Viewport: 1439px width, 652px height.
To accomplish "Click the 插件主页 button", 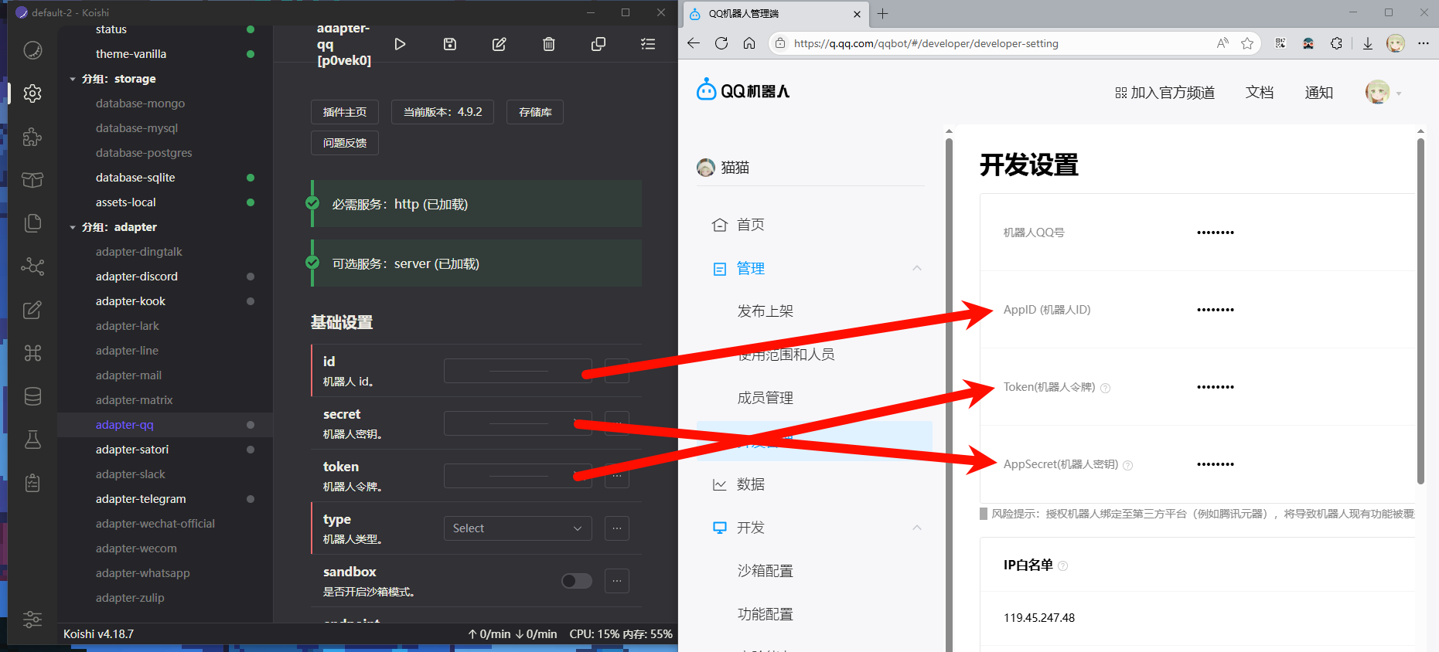I will click(x=345, y=112).
